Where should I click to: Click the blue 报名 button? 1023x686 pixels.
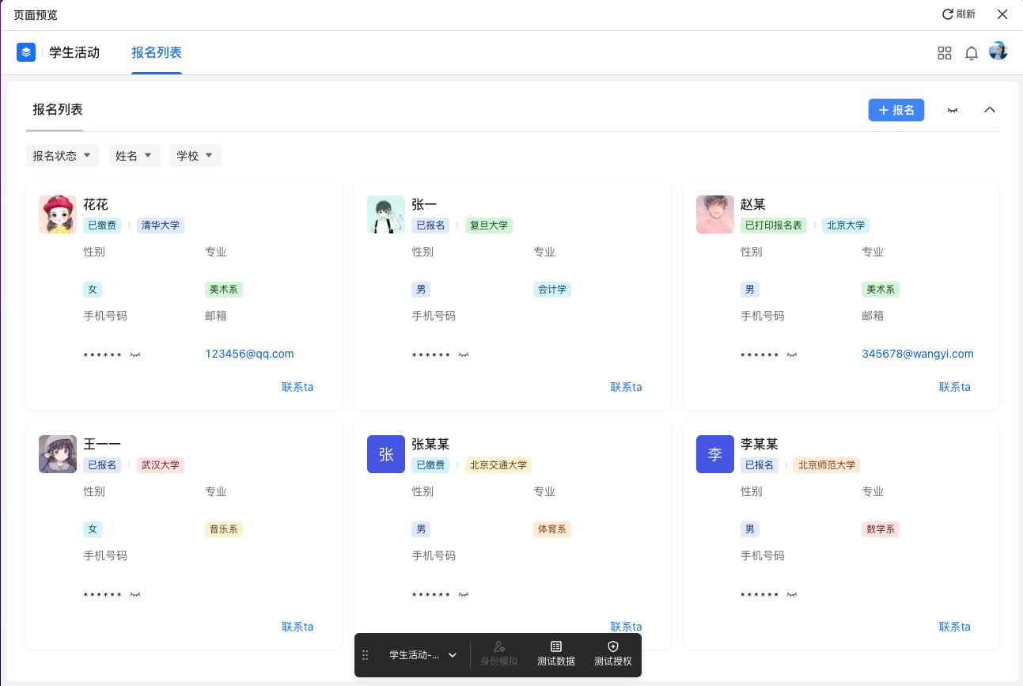pyautogui.click(x=896, y=110)
